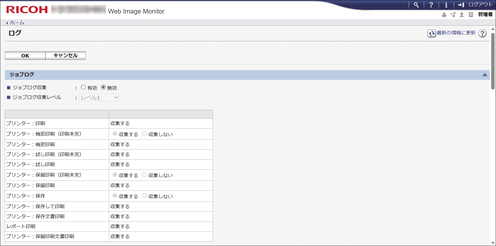Click 収集する value in プリンター：印刷 row
This screenshot has width=496, height=246.
[x=120, y=123]
